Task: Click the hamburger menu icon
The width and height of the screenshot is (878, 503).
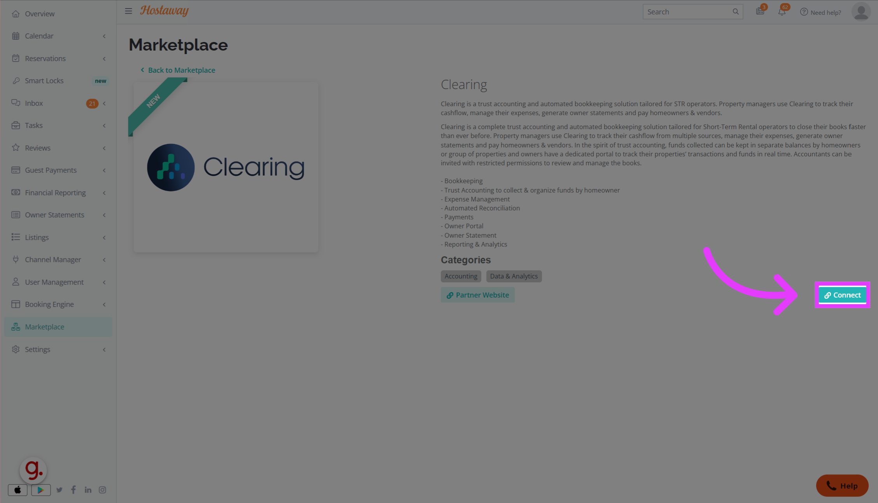Action: click(128, 11)
